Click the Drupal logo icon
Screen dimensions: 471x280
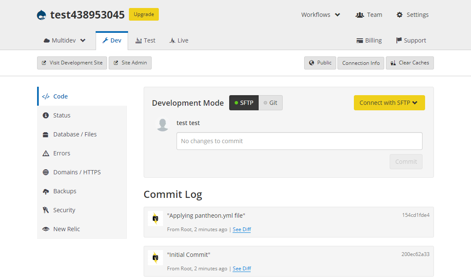click(42, 15)
